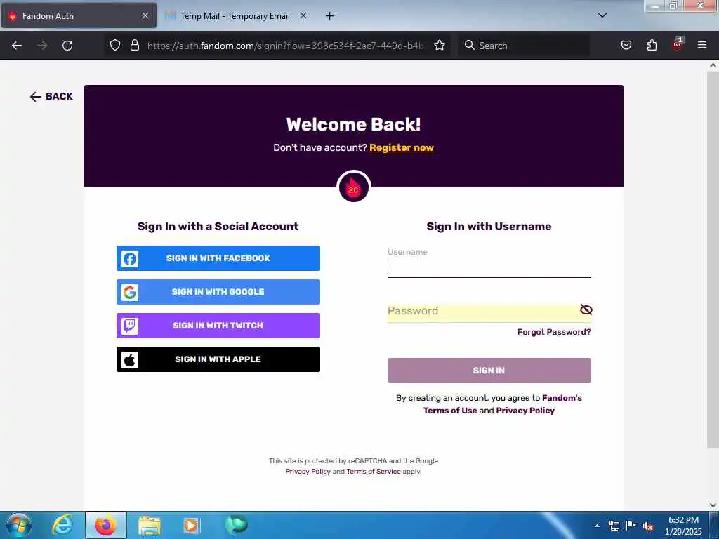Open a new tab with plus button
This screenshot has width=719, height=539.
[330, 16]
